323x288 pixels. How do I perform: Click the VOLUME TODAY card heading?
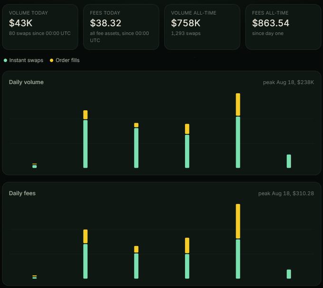pos(28,13)
